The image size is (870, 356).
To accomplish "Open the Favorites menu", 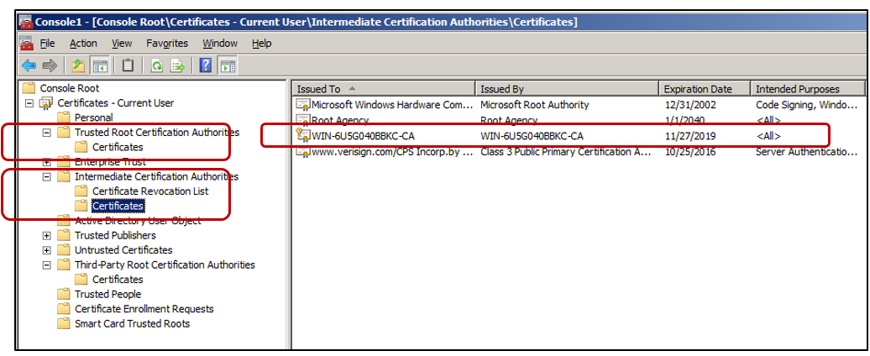I will [x=167, y=43].
